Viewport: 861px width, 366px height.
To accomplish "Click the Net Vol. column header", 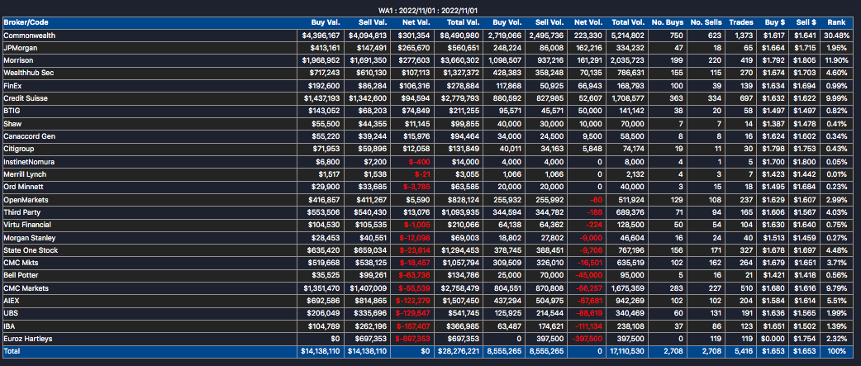I will click(x=590, y=22).
